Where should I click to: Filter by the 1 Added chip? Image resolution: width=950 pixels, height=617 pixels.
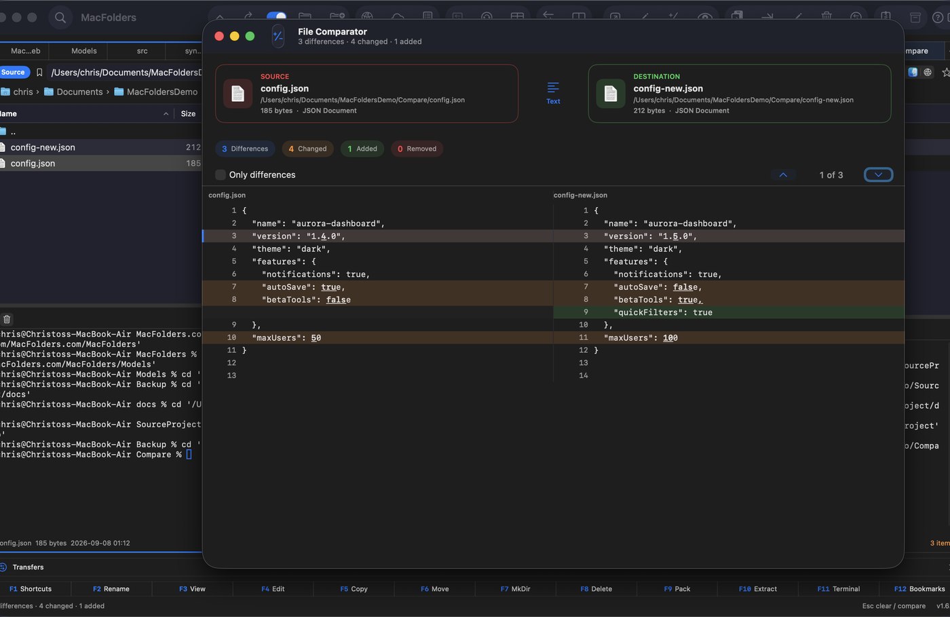click(x=362, y=149)
